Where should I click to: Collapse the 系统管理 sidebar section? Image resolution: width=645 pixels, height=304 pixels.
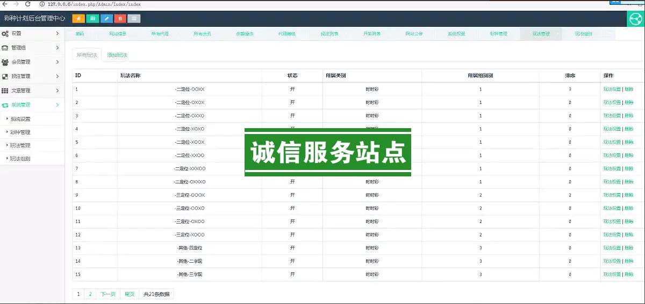(x=31, y=105)
